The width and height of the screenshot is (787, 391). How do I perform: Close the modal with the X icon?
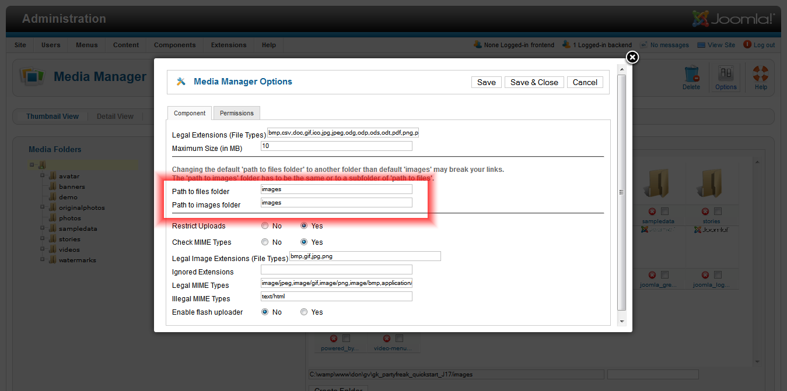point(632,57)
